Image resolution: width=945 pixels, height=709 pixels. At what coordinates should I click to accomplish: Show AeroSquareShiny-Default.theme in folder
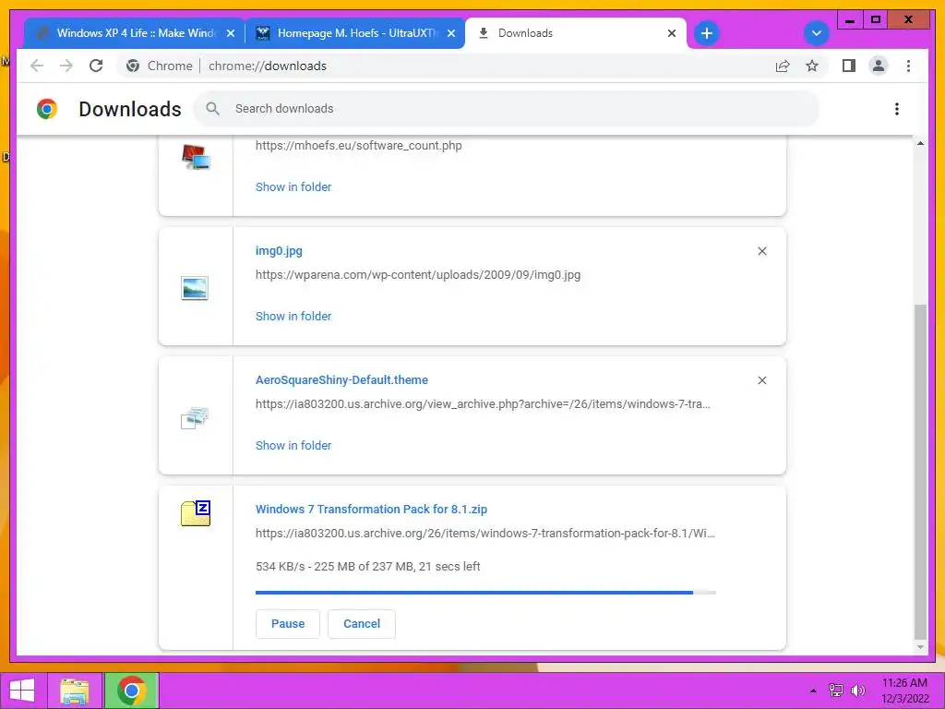tap(293, 445)
